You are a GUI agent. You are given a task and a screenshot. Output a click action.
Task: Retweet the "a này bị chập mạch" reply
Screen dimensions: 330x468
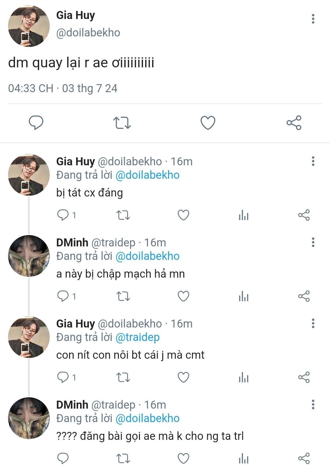coord(123,296)
